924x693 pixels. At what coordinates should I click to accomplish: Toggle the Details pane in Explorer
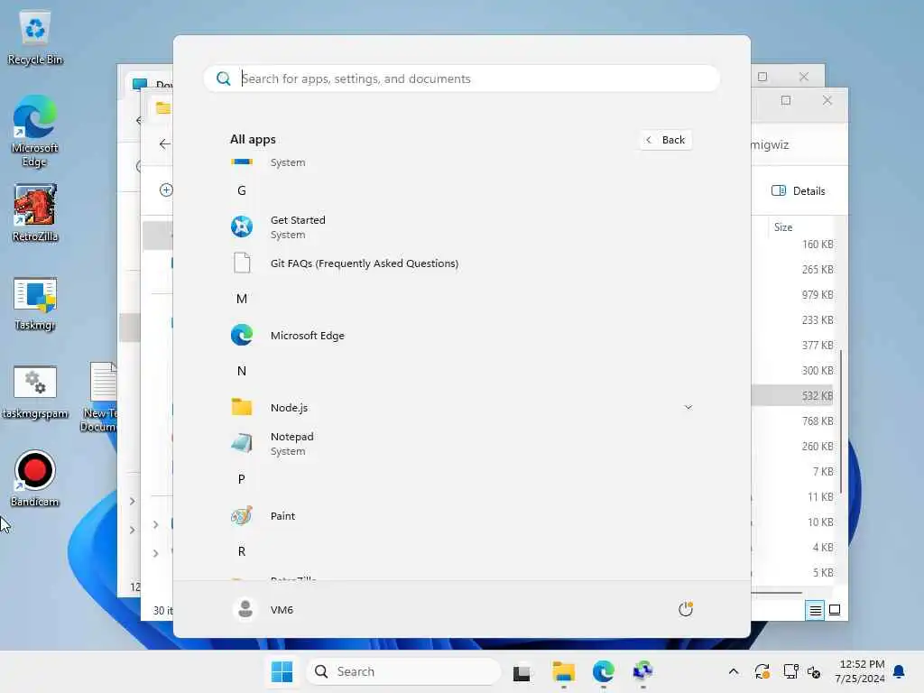pos(798,191)
